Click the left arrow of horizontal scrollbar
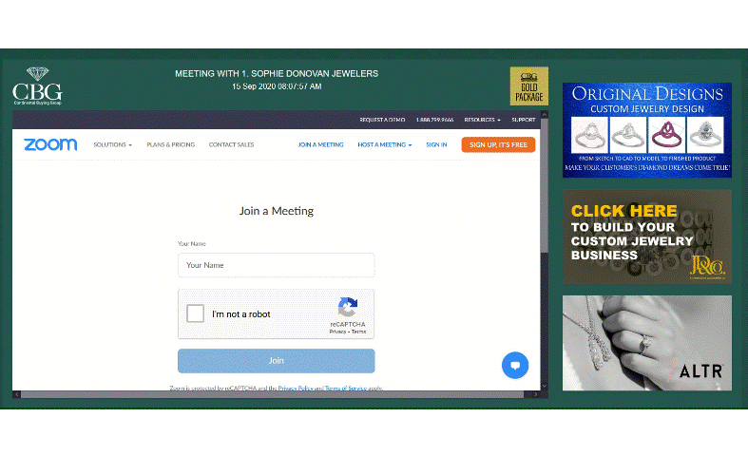The height and width of the screenshot is (456, 748). pyautogui.click(x=17, y=394)
